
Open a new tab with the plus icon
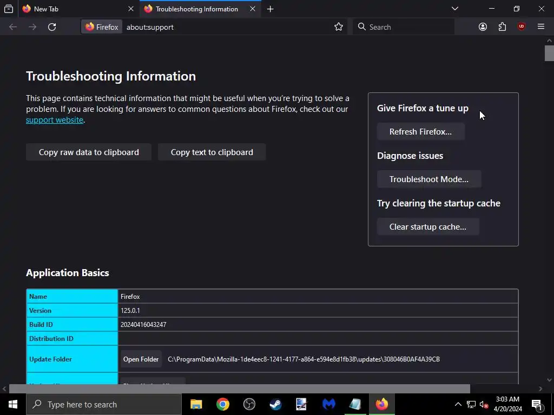[x=271, y=9]
